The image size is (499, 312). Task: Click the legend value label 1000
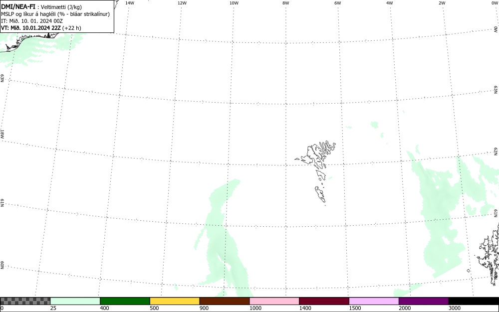255,308
